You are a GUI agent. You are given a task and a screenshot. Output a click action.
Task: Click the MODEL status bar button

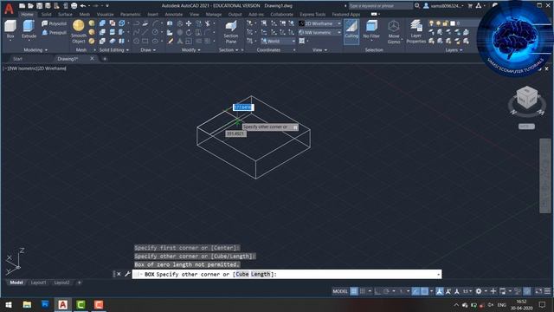tap(340, 291)
